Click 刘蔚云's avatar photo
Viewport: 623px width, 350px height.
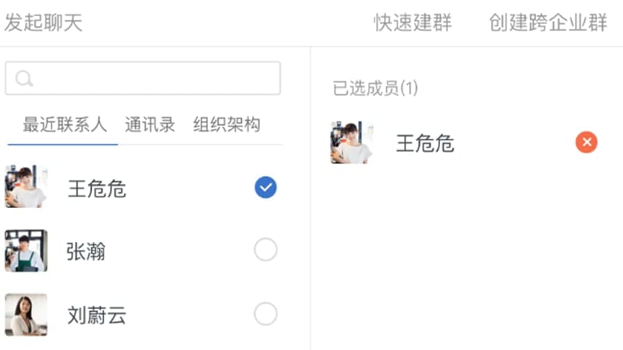(26, 315)
